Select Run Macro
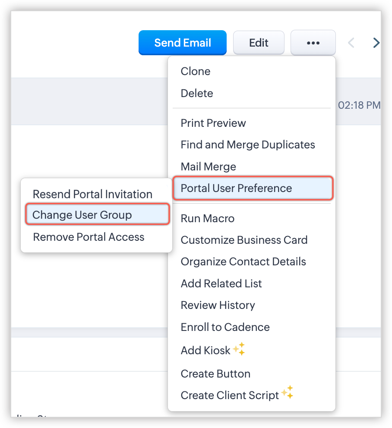This screenshot has height=428, width=392. (208, 218)
